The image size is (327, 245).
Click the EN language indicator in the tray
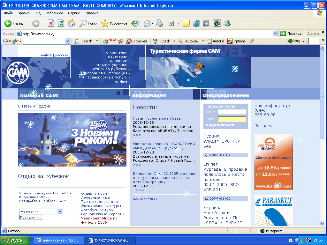(291, 241)
